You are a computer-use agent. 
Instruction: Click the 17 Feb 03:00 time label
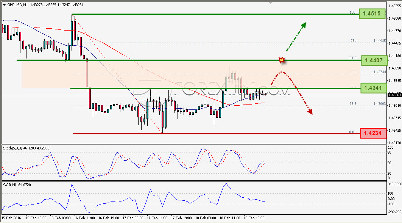[x=133, y=218]
